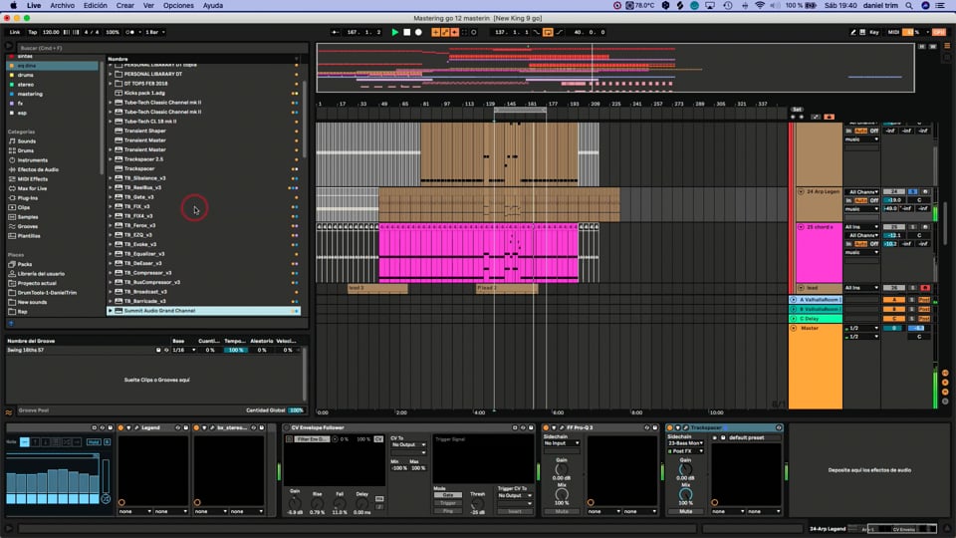Click the CV Envelope Follower Gate mode
Screen dimensions: 956x538
click(447, 495)
